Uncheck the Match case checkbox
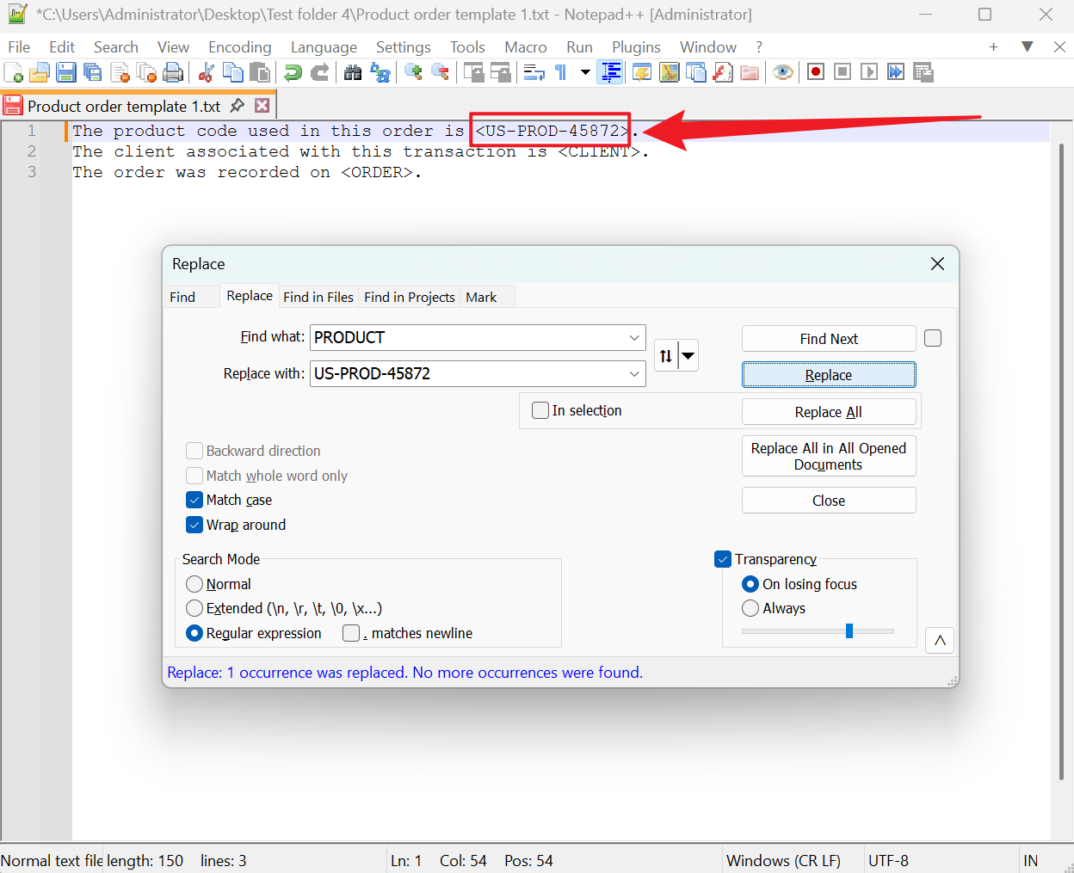The width and height of the screenshot is (1074, 873). [x=195, y=500]
